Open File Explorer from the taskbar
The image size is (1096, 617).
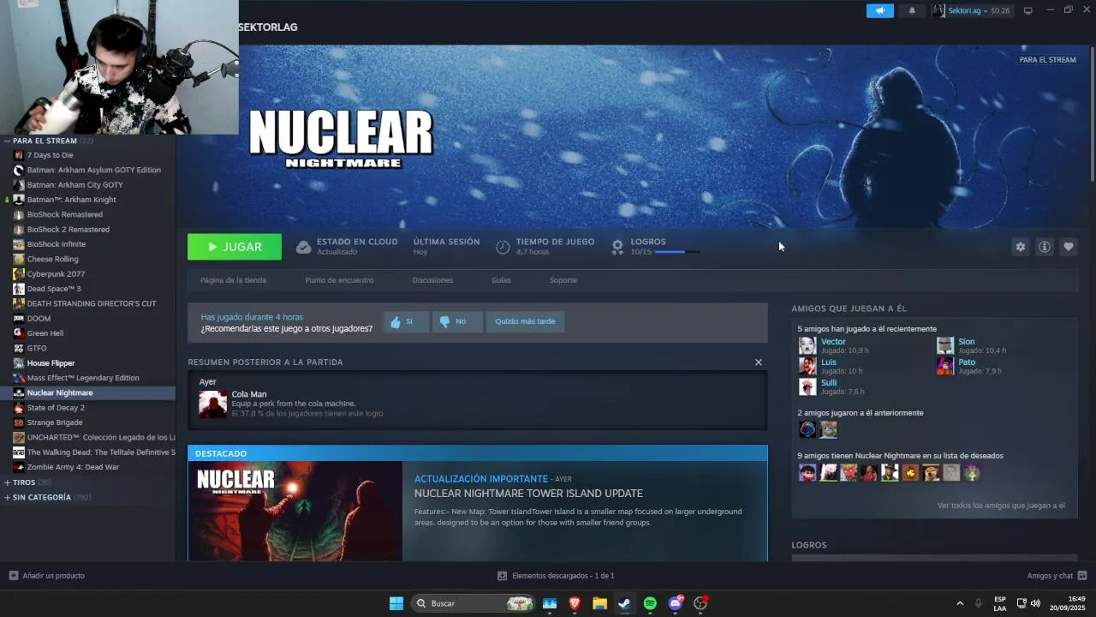pos(600,603)
